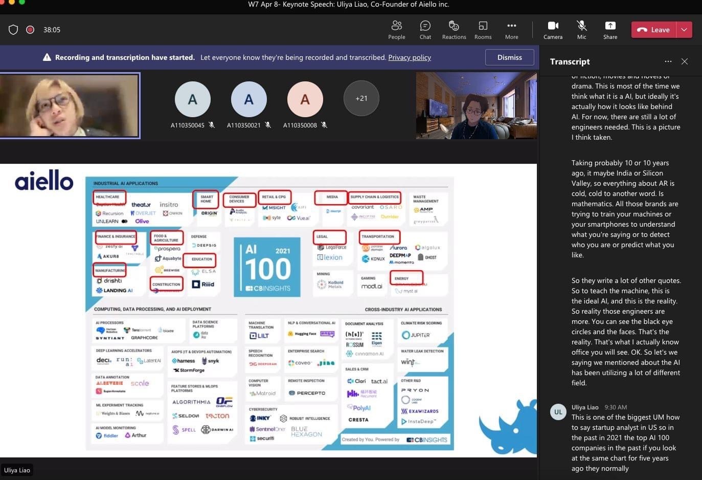Click the 9:30 AM transcript timestamp
This screenshot has width=702, height=480.
point(616,407)
